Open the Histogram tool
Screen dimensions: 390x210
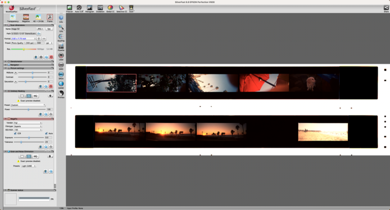(x=89, y=8)
